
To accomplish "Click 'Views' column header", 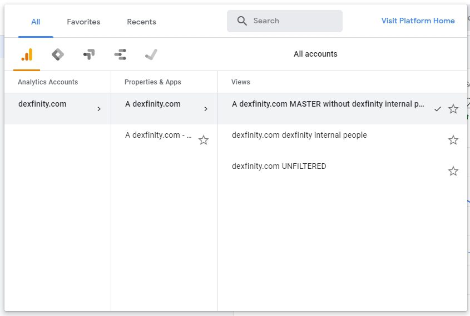I will [240, 82].
